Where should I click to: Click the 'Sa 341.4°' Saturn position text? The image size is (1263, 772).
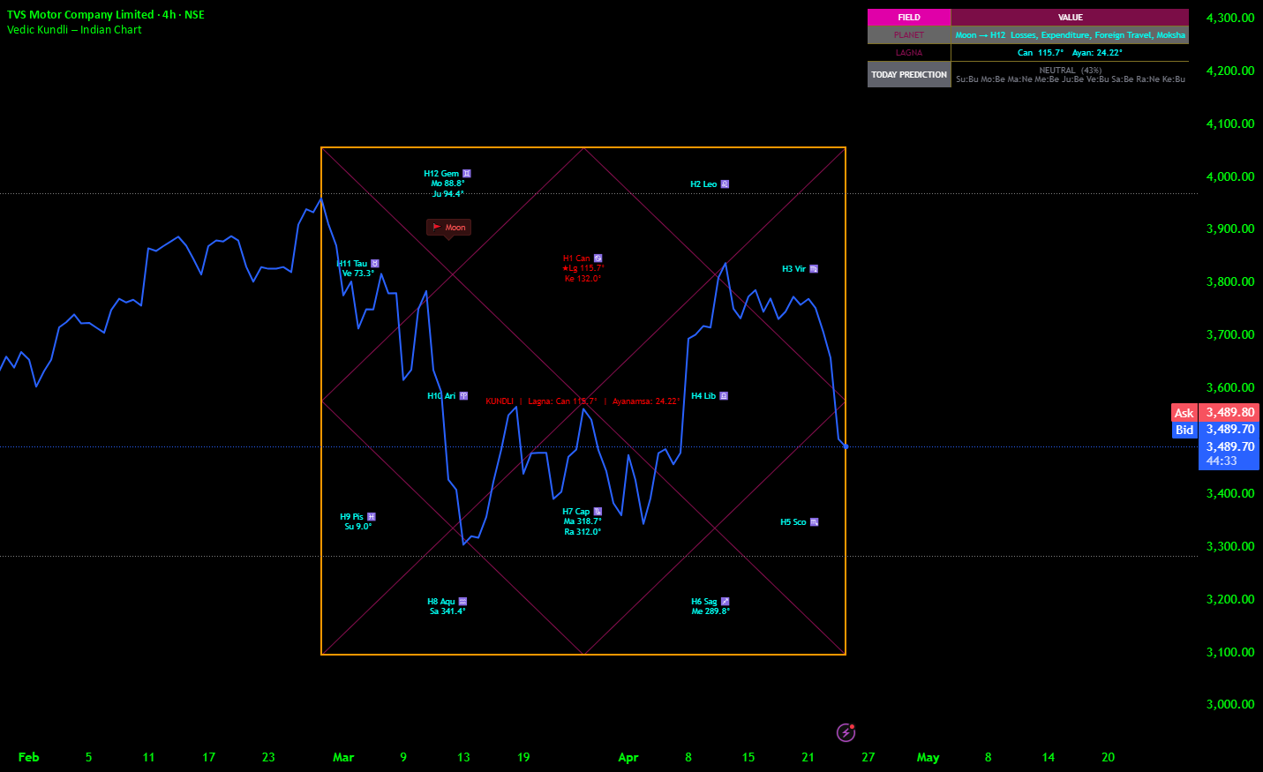(447, 611)
